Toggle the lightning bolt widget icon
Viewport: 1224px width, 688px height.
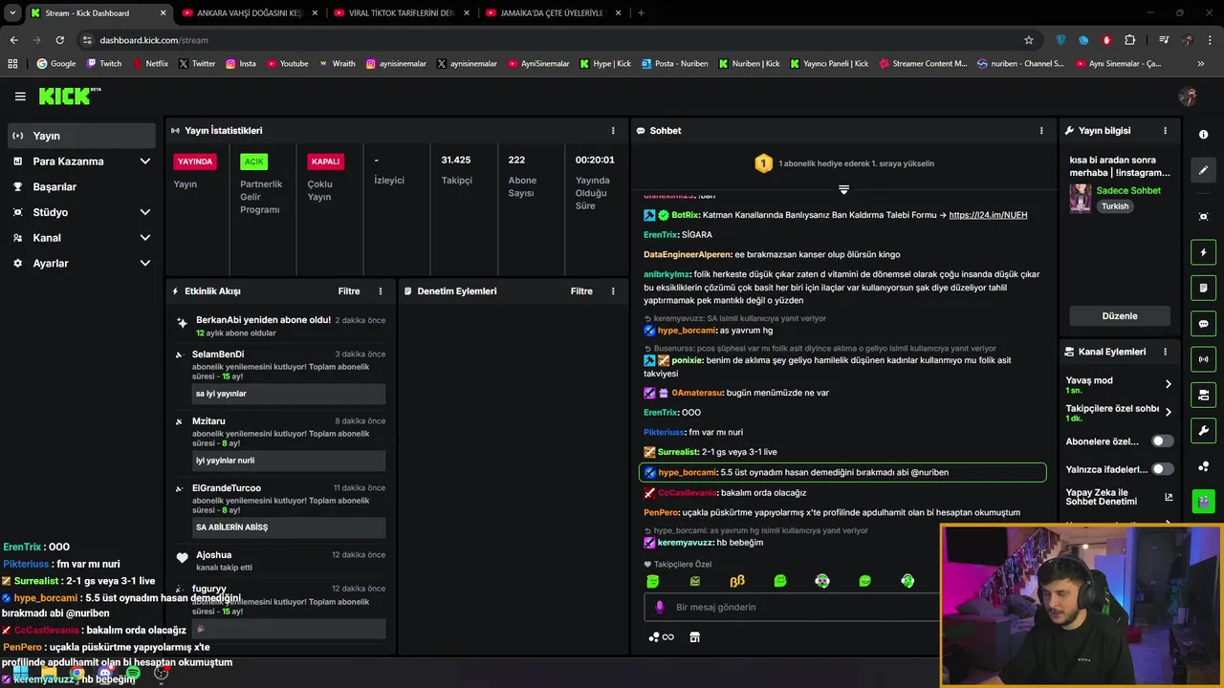(x=1203, y=252)
